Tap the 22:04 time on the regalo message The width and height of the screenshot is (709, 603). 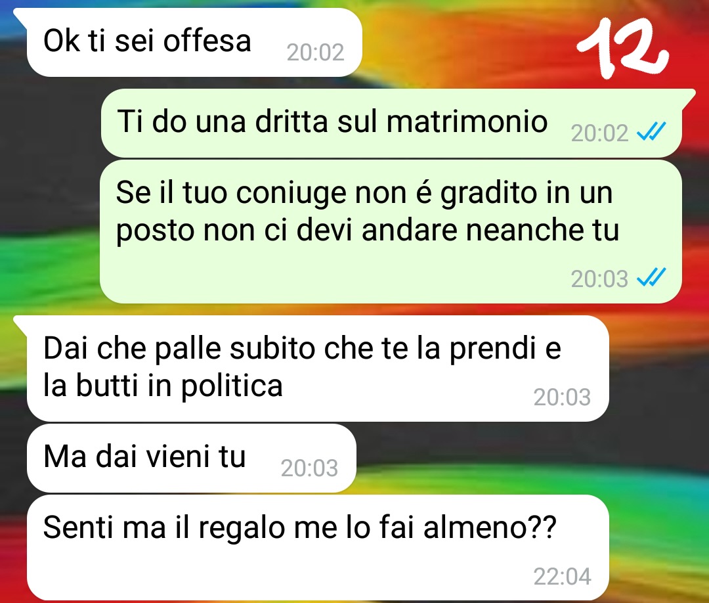pyautogui.click(x=562, y=576)
